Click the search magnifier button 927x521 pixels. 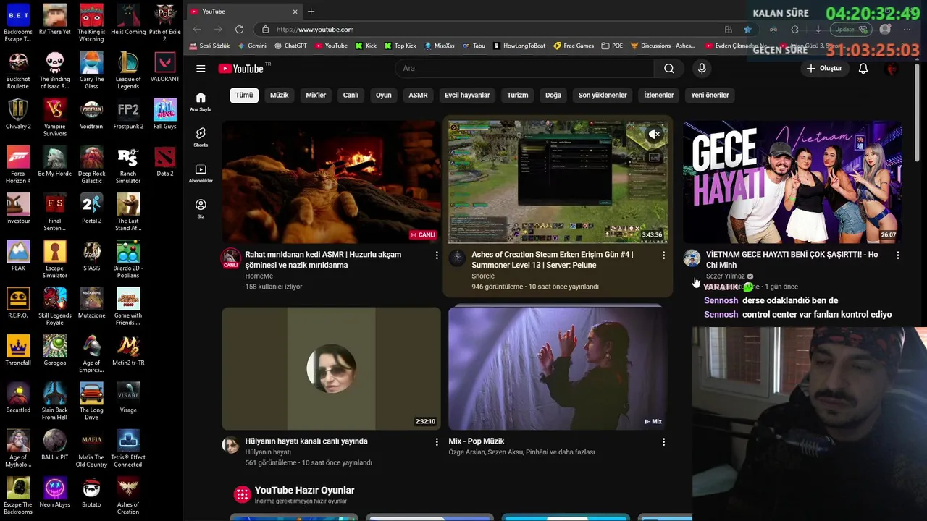click(669, 69)
